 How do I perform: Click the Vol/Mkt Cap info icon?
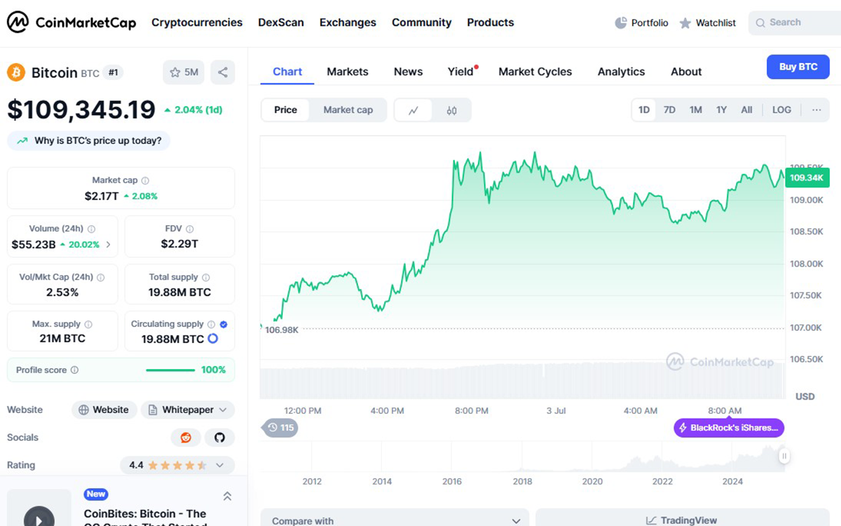[x=101, y=278]
